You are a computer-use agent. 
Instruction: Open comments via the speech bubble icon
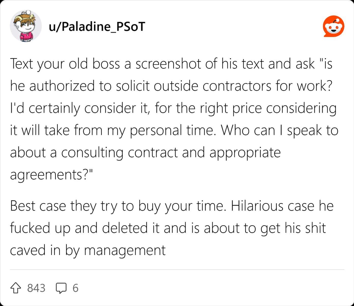[61, 288]
